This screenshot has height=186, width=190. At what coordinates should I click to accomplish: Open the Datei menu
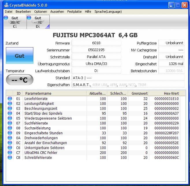coord(9,12)
